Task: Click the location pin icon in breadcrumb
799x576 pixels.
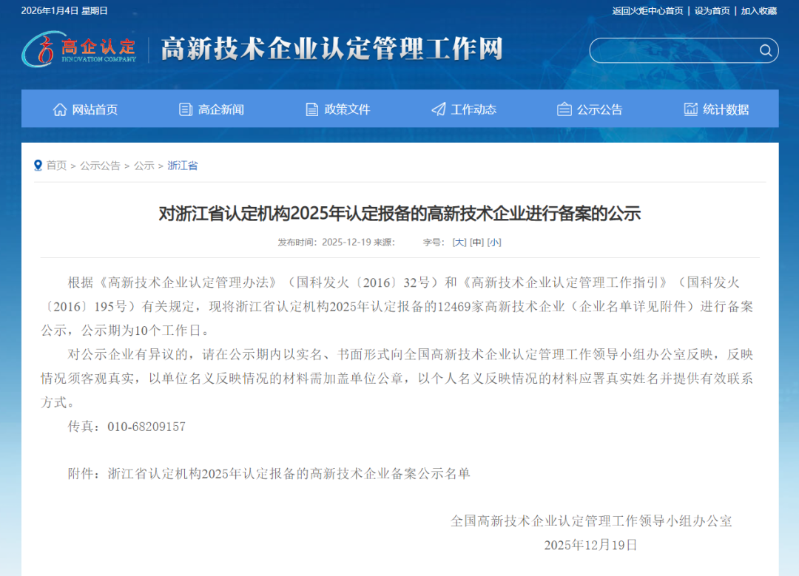Action: (x=38, y=166)
